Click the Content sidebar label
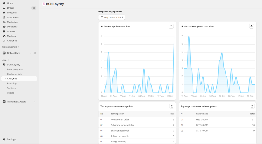Screen dimensions: 262x144 11,31
